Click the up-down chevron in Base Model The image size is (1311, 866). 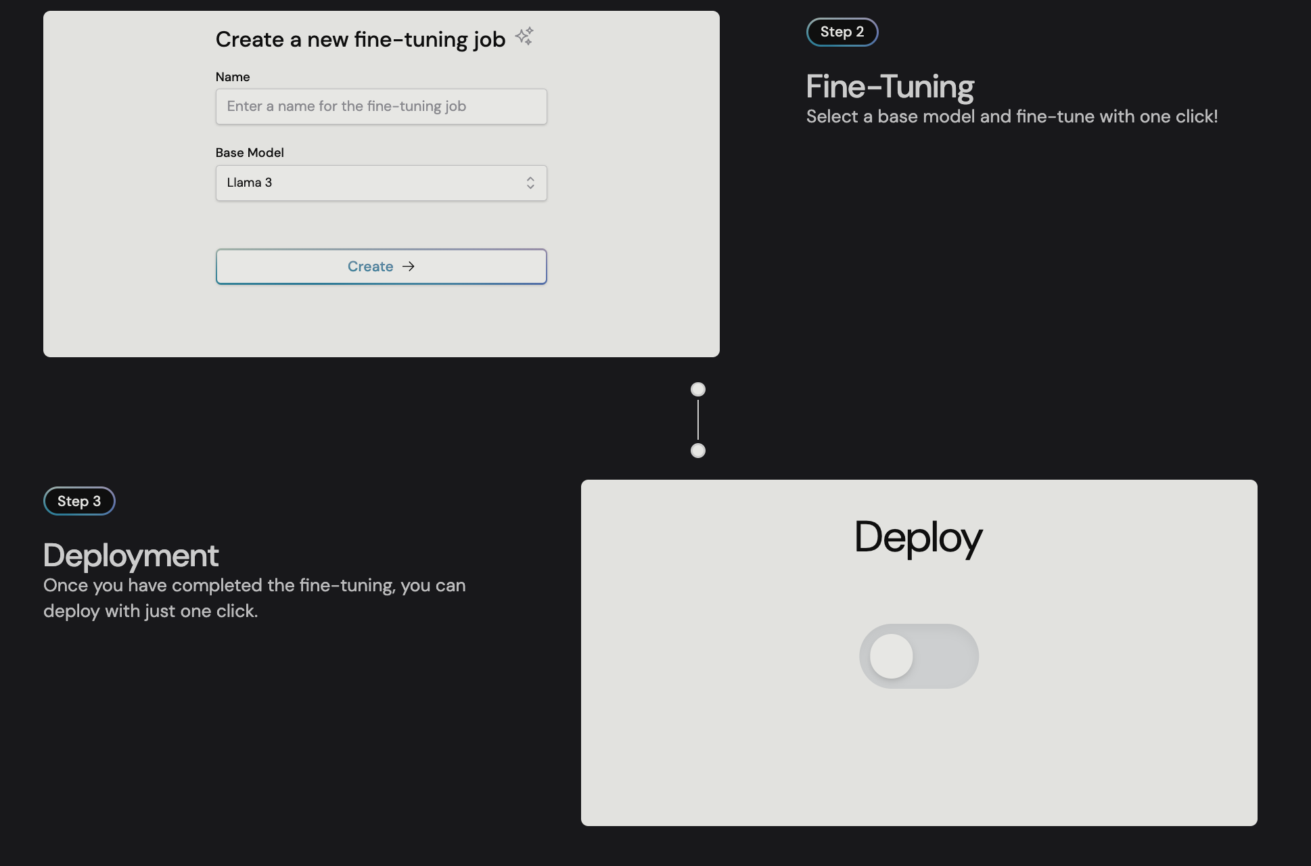click(530, 183)
